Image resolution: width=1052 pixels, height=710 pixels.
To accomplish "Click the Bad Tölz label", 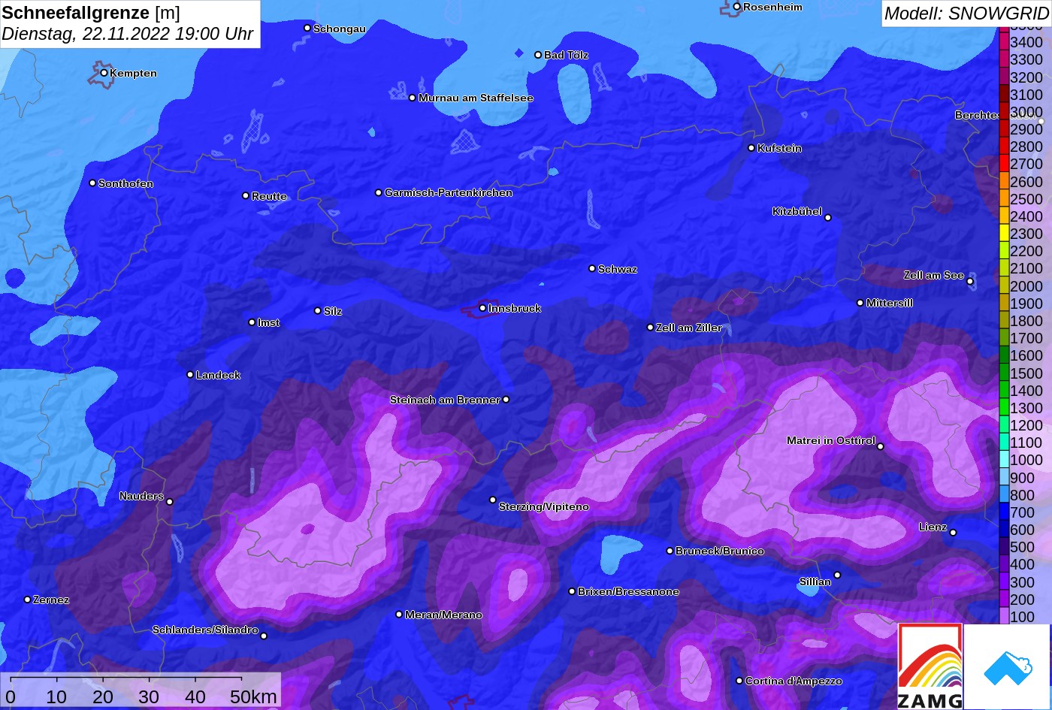I will coord(567,55).
